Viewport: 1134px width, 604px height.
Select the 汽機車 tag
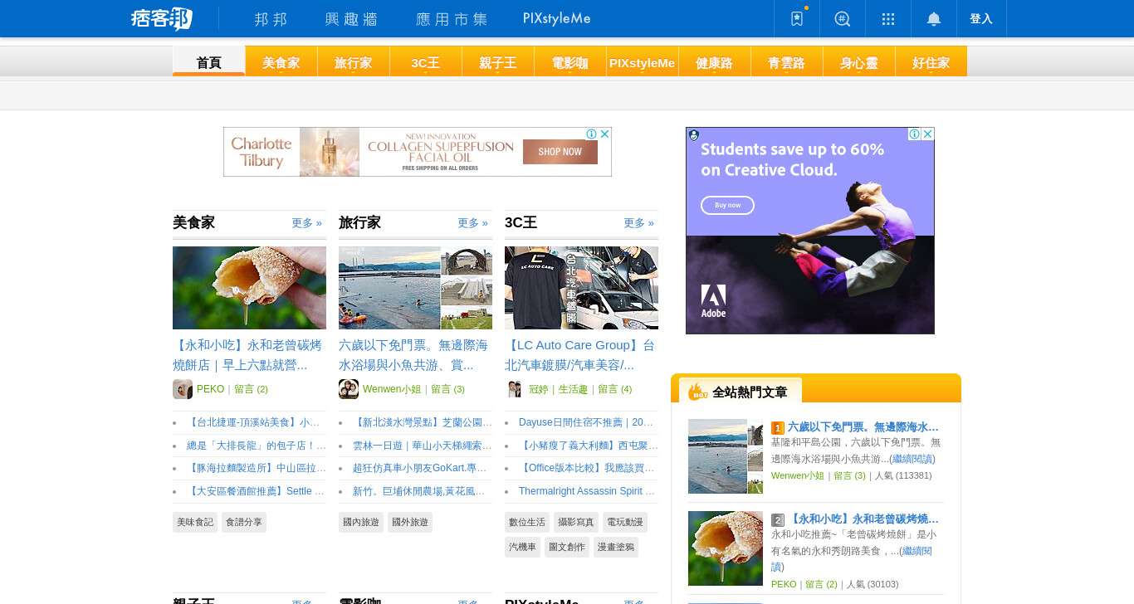pyautogui.click(x=522, y=547)
